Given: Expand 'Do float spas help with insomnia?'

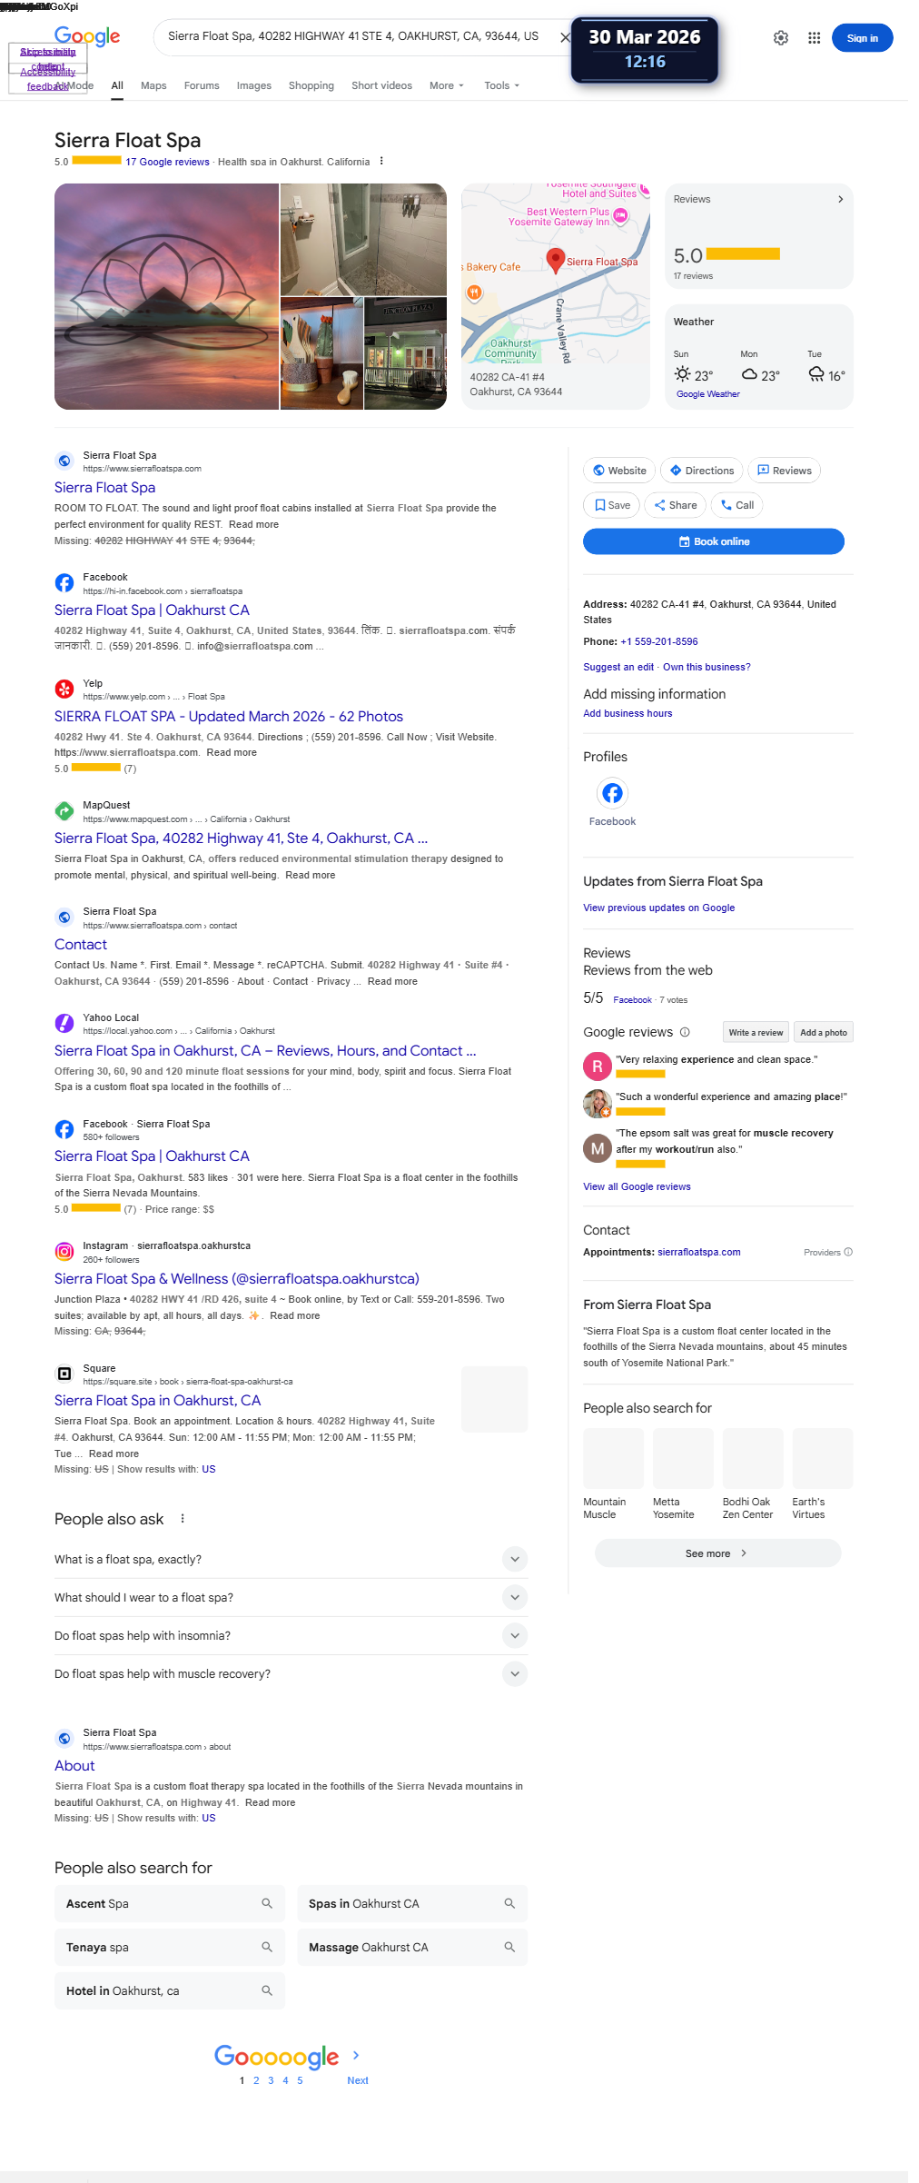Looking at the screenshot, I should click(x=291, y=1635).
